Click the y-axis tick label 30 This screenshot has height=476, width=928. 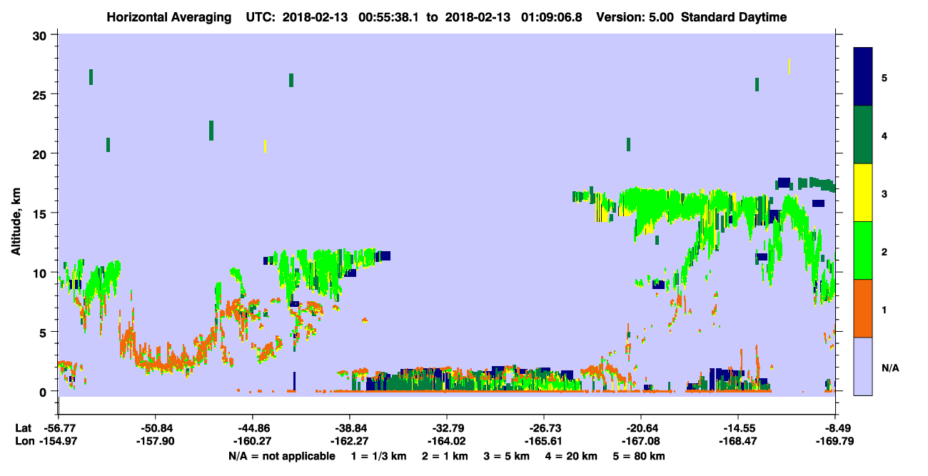41,36
